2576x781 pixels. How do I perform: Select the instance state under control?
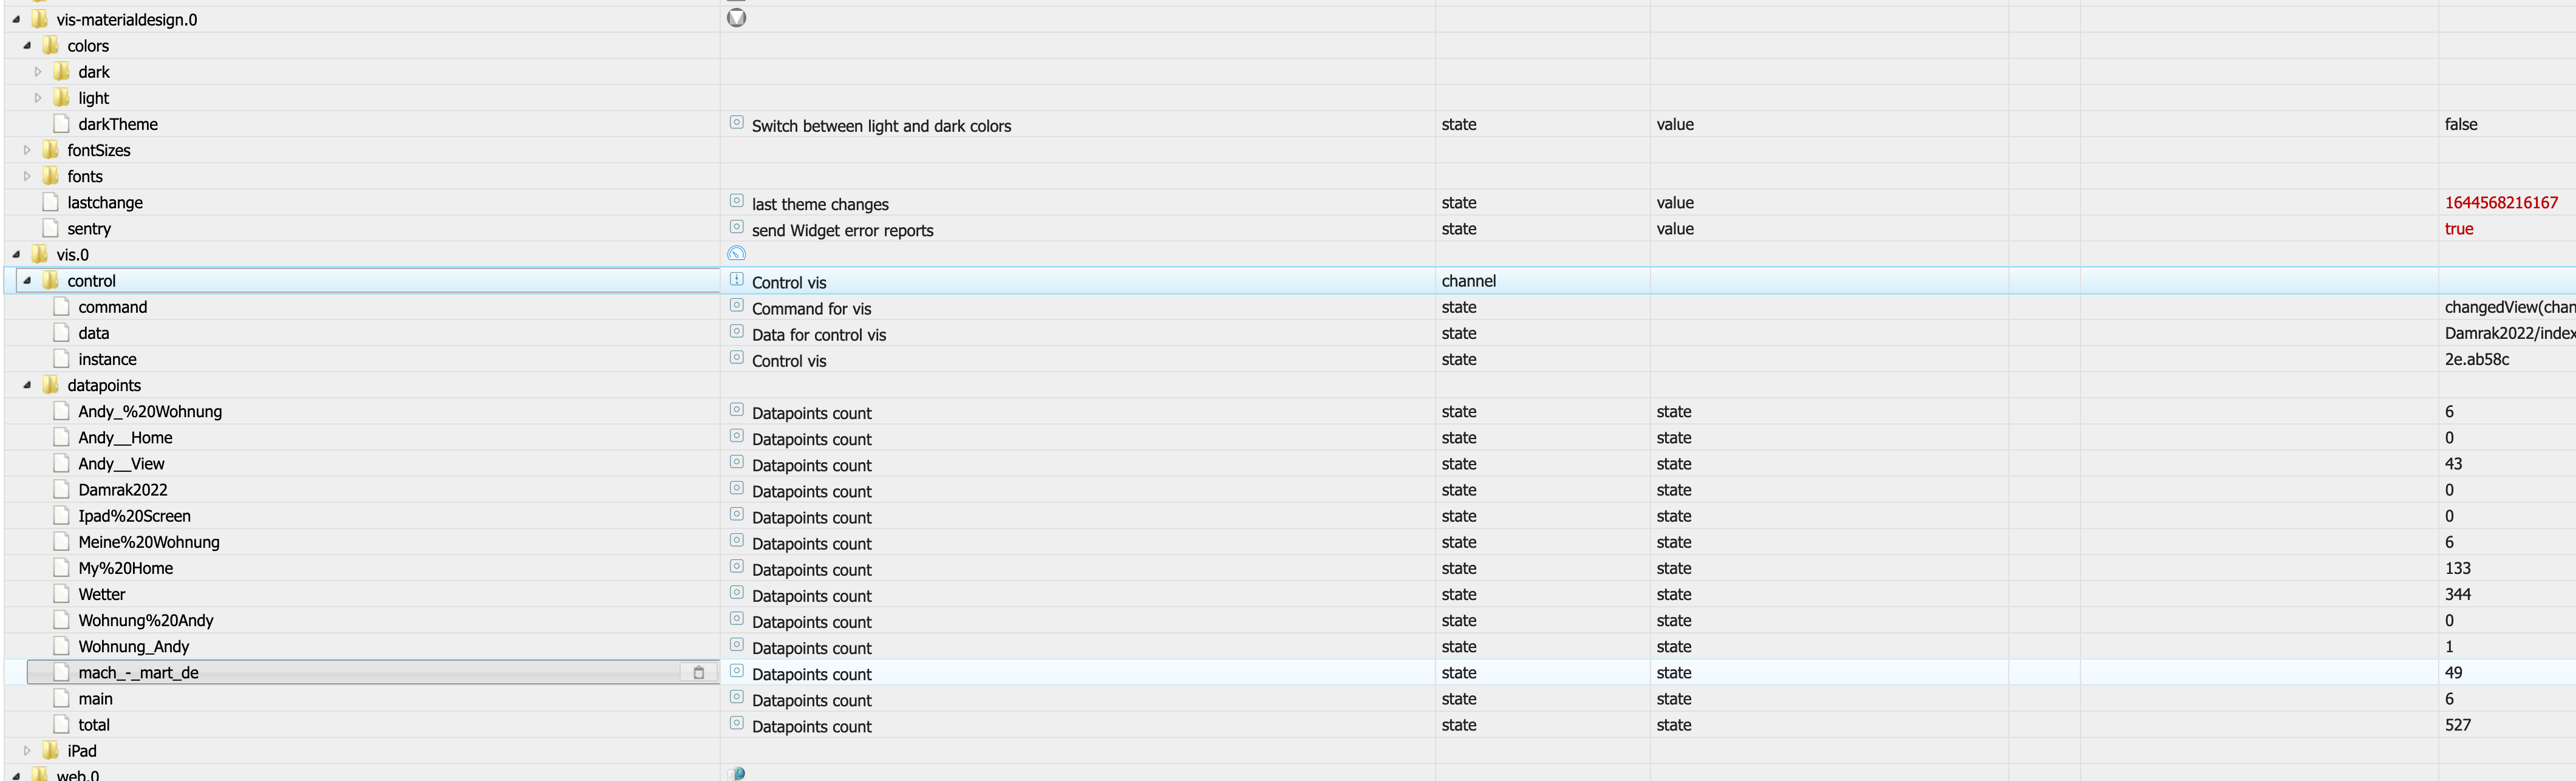click(108, 359)
